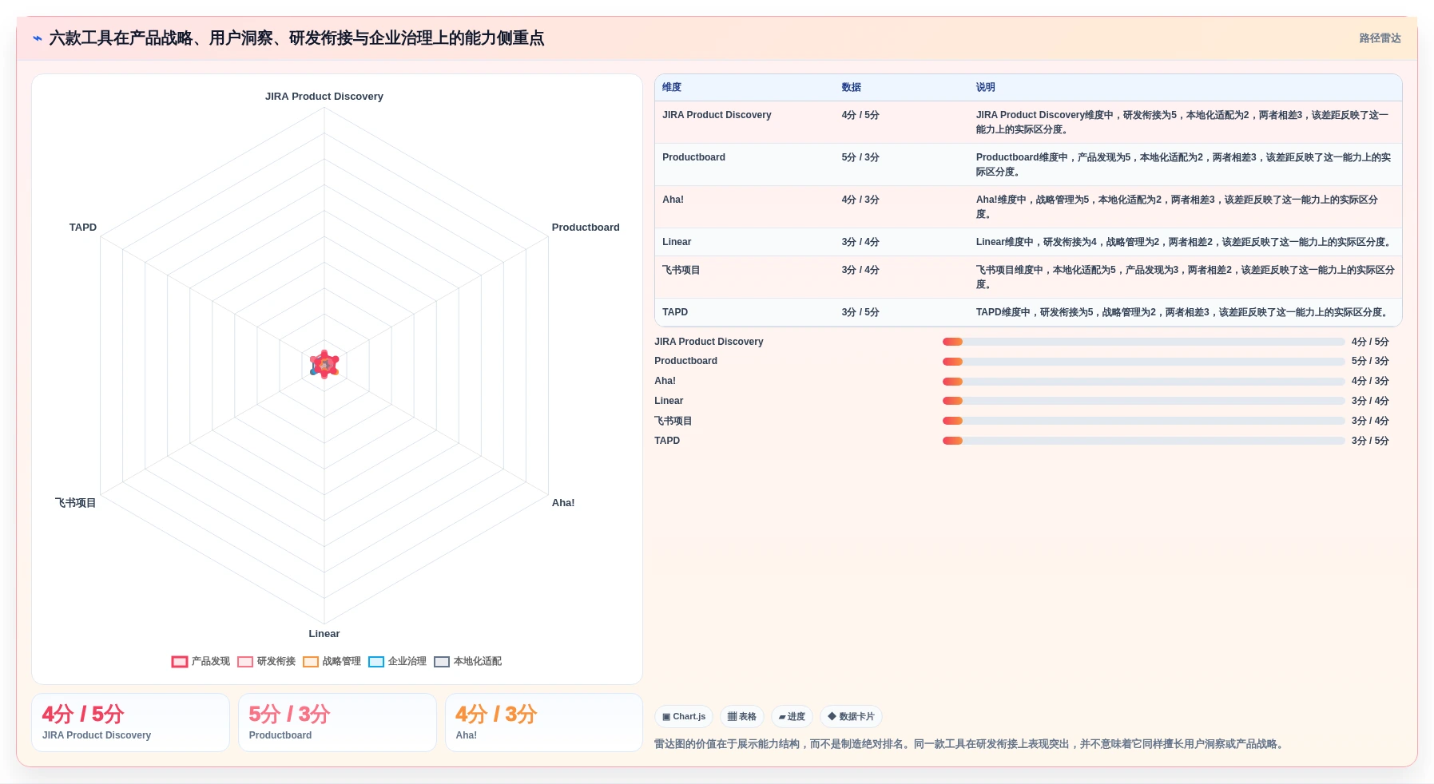Image resolution: width=1434 pixels, height=784 pixels.
Task: Click the 飞书项目 progress bar
Action: point(1143,421)
